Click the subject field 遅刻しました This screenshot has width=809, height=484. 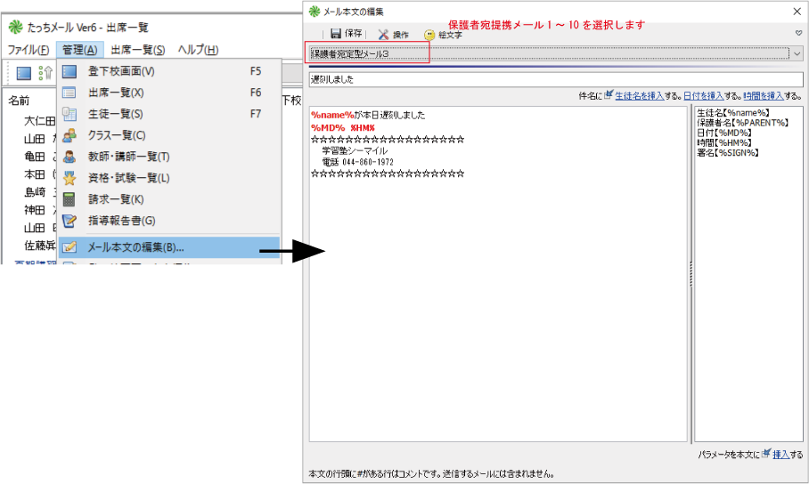pyautogui.click(x=556, y=79)
